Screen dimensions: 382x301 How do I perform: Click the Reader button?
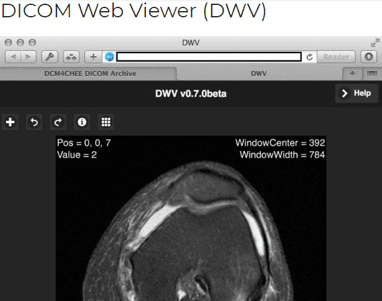pyautogui.click(x=336, y=57)
